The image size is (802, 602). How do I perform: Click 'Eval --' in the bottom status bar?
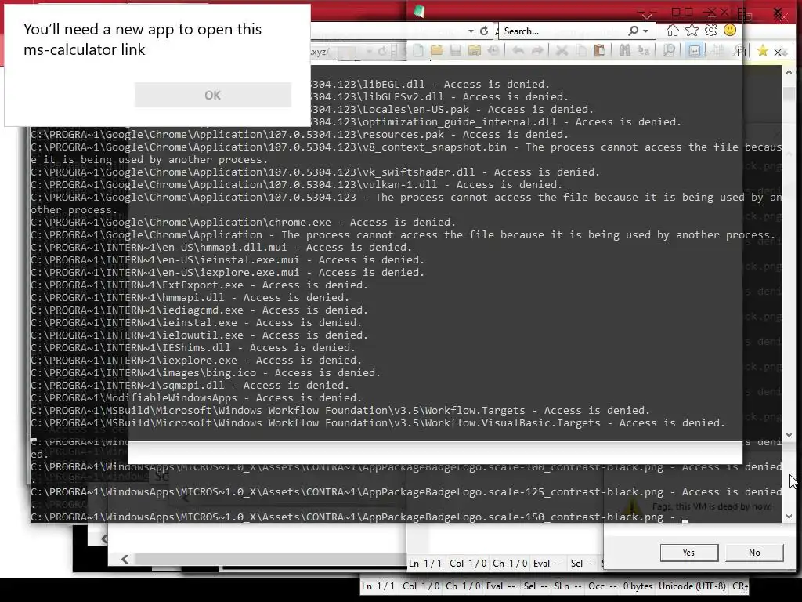500,586
